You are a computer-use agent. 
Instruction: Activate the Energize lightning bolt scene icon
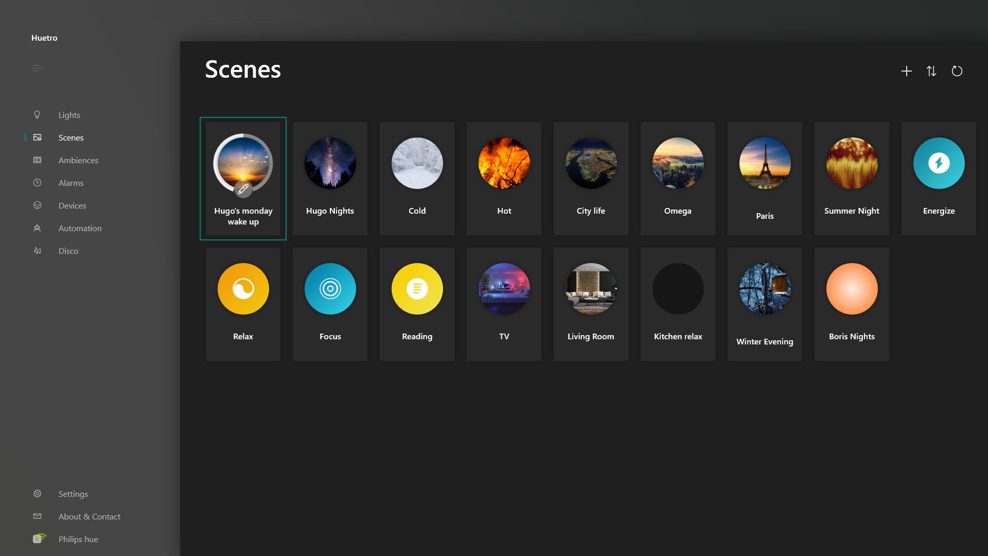(x=939, y=163)
